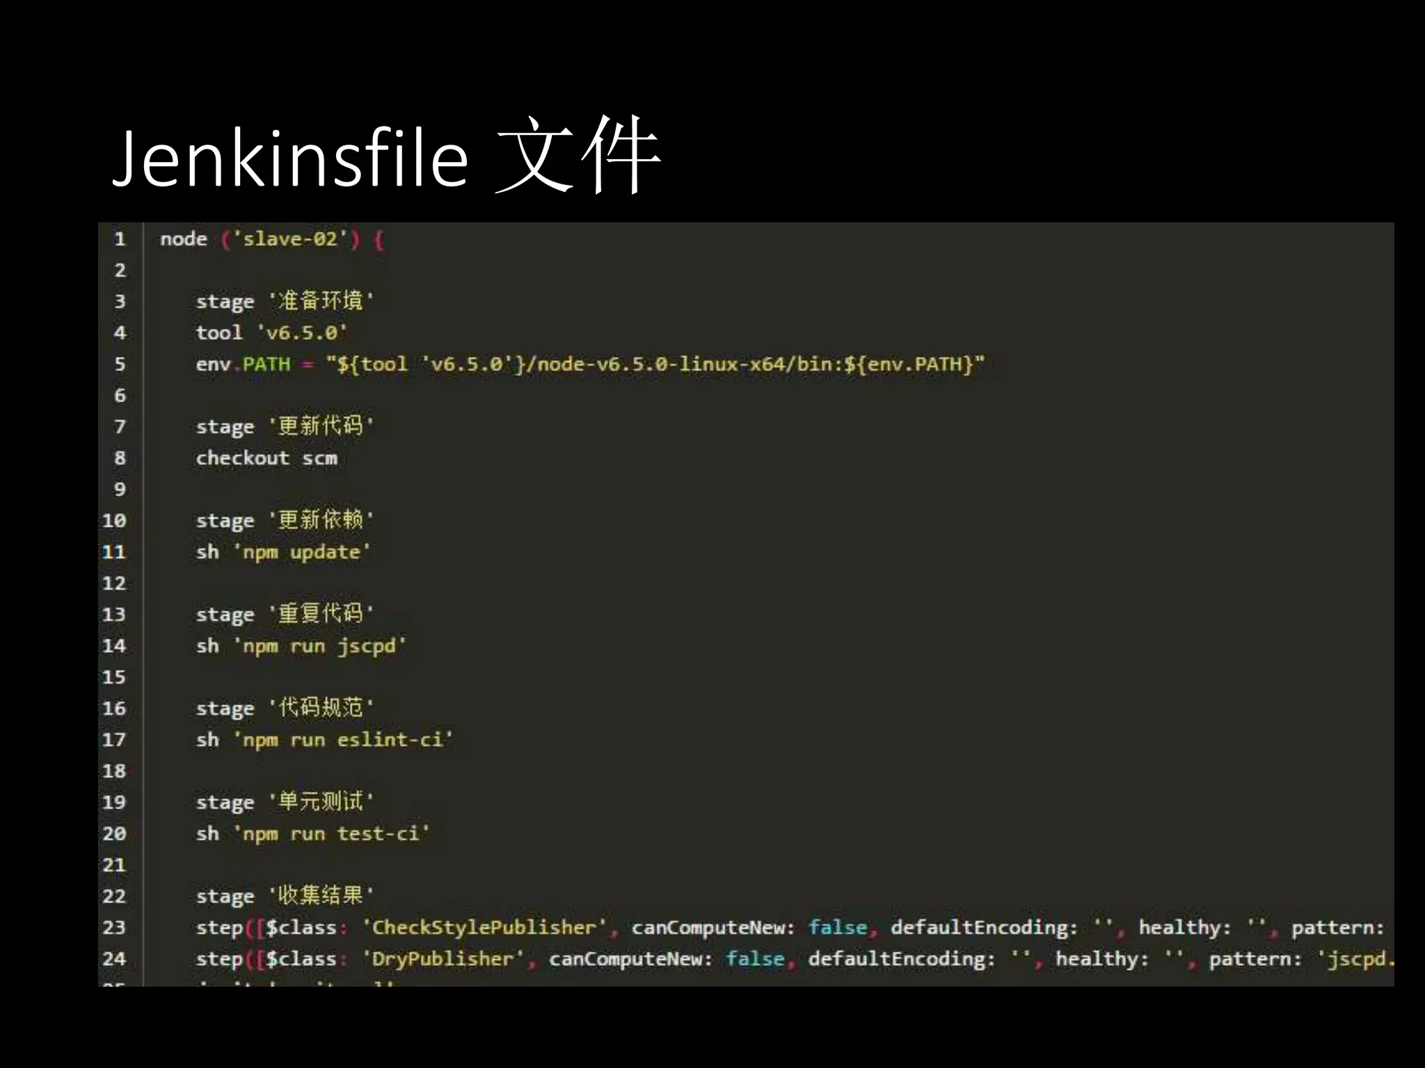Click line number 17 in the gutter
The height and width of the screenshot is (1068, 1425).
(x=114, y=740)
